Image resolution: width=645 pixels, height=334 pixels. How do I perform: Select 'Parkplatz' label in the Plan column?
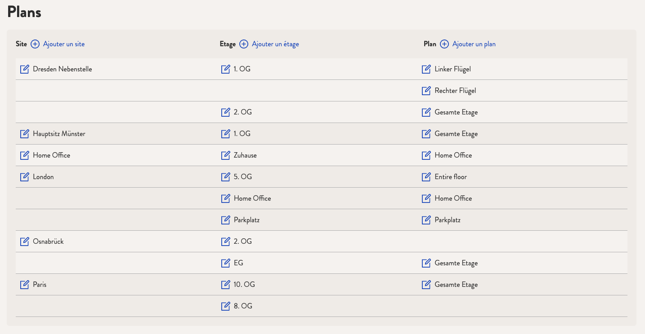point(448,220)
